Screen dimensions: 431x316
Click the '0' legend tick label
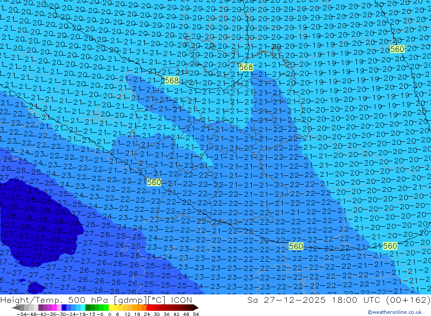coord(109,314)
